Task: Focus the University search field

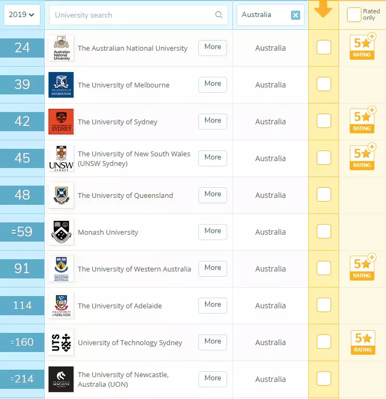Action: (132, 15)
